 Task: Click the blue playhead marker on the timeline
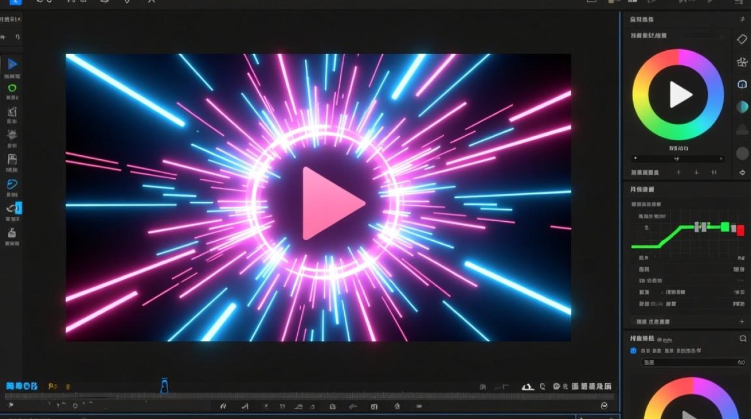[164, 386]
